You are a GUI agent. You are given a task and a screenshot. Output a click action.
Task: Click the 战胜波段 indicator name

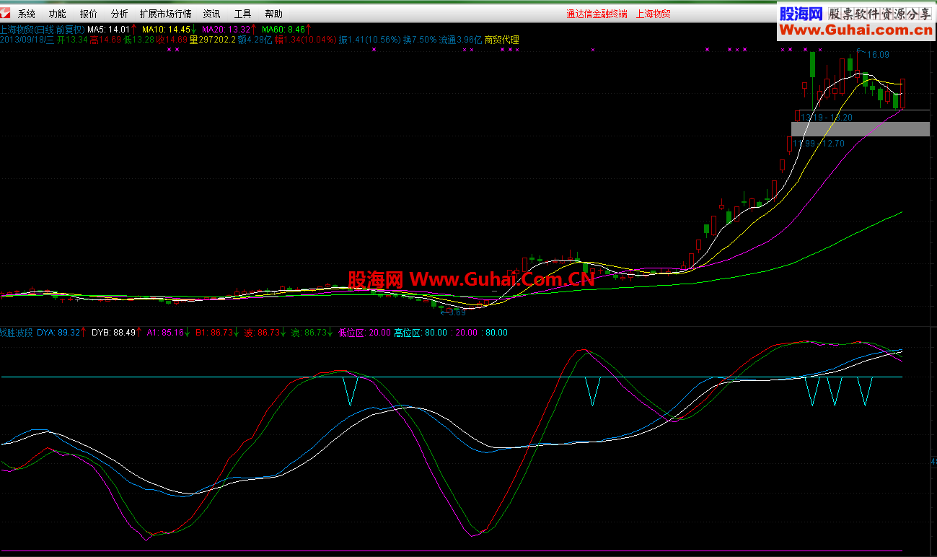click(17, 333)
